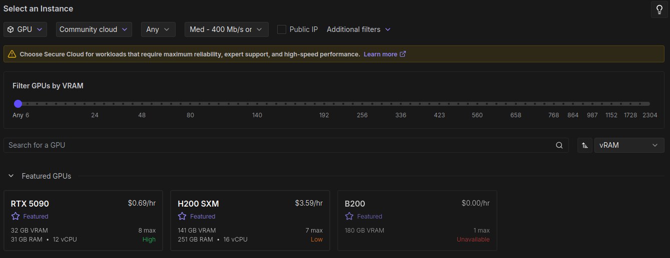Select the H200 SXM card
Image resolution: width=670 pixels, height=258 pixels.
(x=250, y=220)
